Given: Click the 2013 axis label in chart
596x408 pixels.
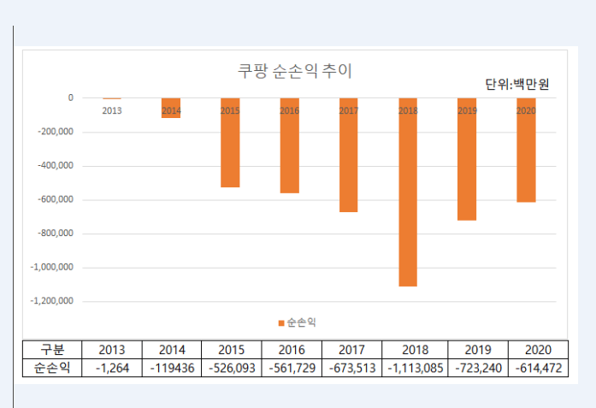Looking at the screenshot, I should (112, 110).
